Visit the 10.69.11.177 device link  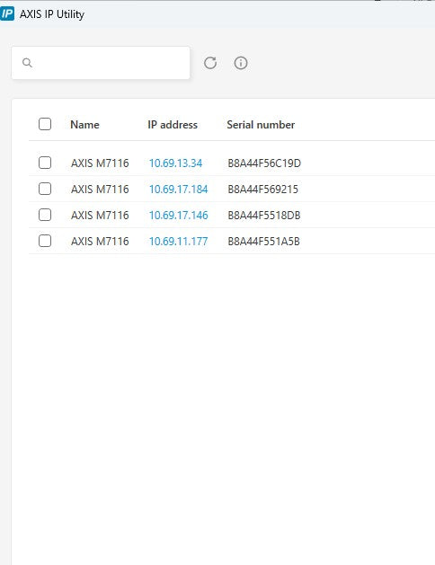pos(178,241)
